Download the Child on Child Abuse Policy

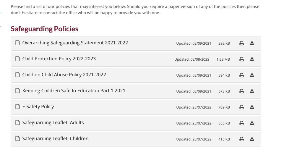click(x=252, y=75)
